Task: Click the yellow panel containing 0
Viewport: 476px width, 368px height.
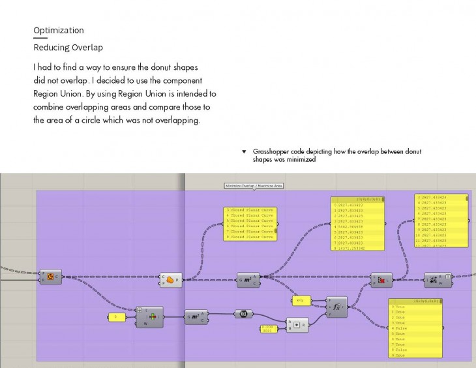Action: tap(117, 318)
